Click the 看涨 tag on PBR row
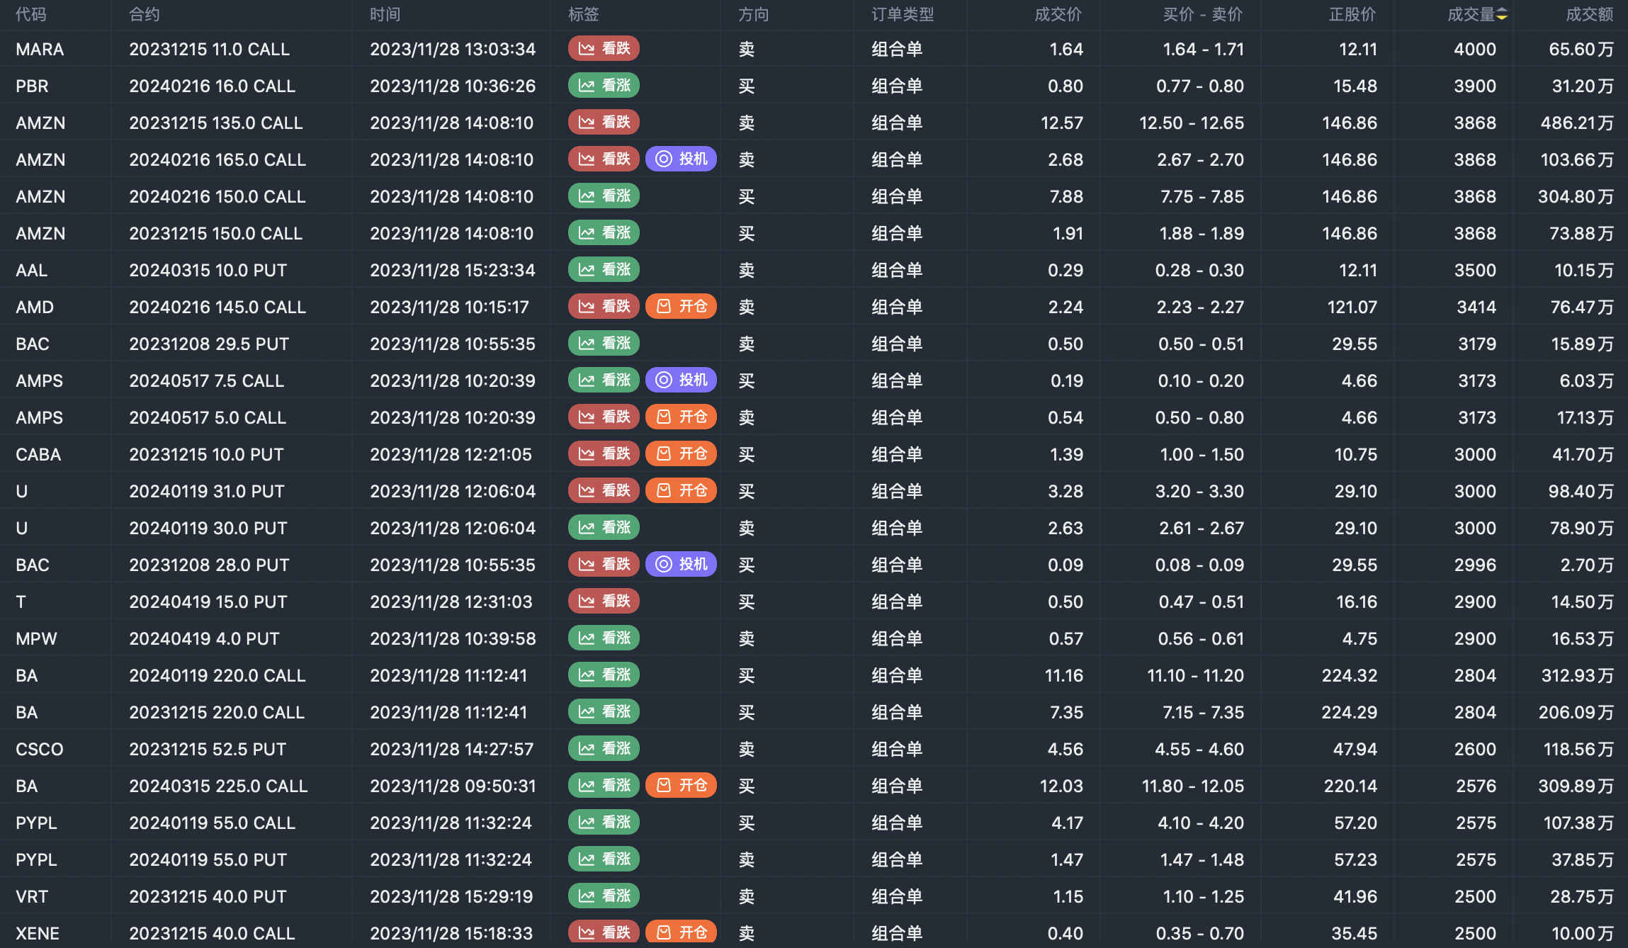 (604, 86)
